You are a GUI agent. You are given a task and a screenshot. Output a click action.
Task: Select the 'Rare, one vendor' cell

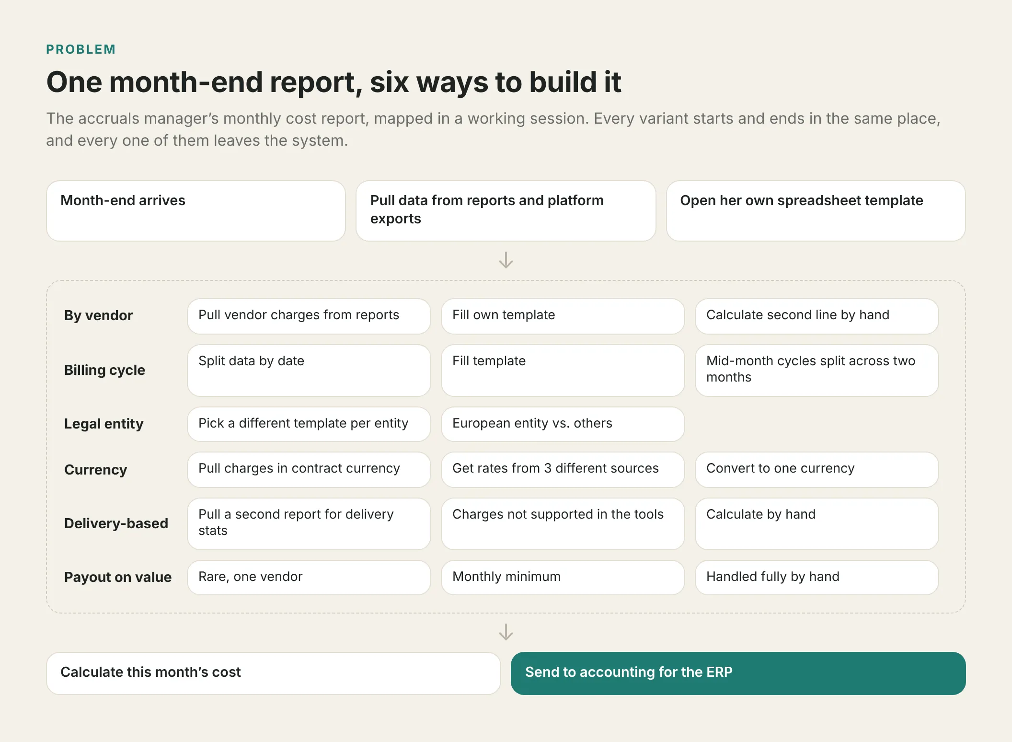point(309,578)
